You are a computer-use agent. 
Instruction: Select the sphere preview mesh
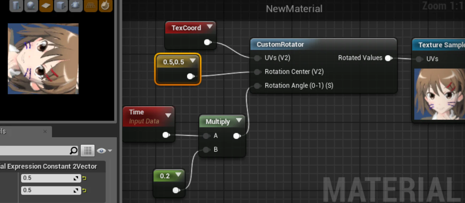pyautogui.click(x=31, y=5)
